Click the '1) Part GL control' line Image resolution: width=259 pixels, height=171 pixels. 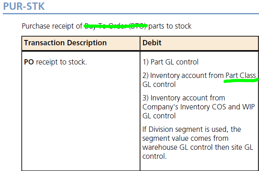pyautogui.click(x=170, y=62)
